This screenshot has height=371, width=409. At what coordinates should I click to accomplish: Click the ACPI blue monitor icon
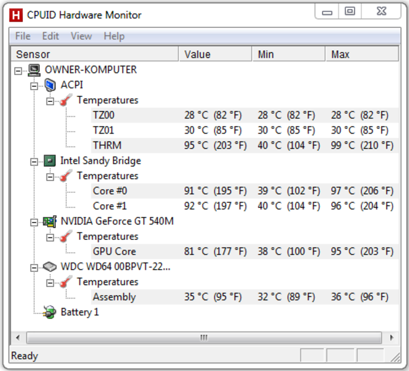[50, 85]
